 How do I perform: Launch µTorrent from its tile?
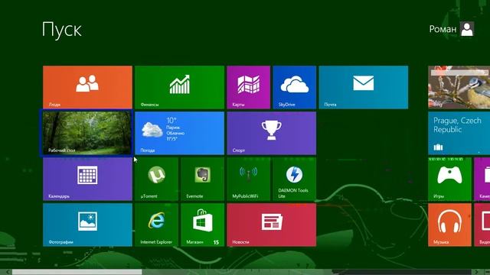pyautogui.click(x=156, y=179)
